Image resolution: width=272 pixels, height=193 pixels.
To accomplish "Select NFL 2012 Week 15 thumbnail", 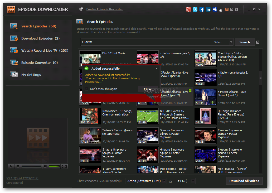I will [148, 116].
